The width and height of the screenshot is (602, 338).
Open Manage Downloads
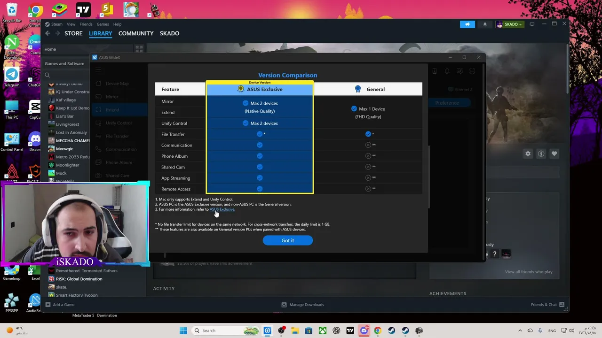(302, 305)
